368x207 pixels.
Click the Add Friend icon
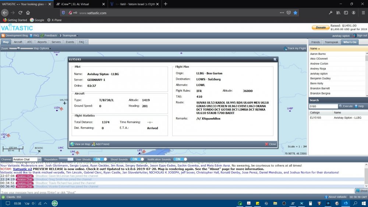tap(93, 144)
